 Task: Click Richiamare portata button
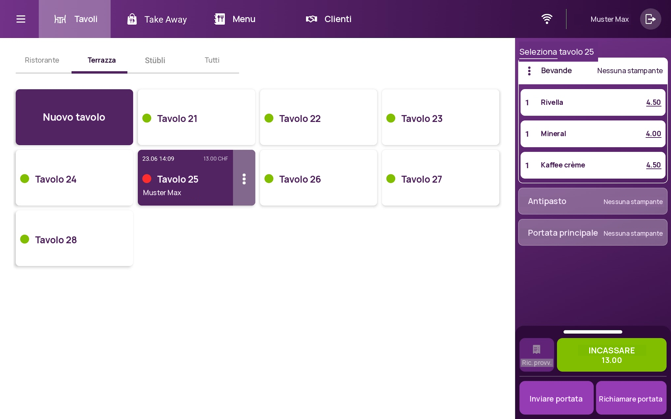click(631, 398)
